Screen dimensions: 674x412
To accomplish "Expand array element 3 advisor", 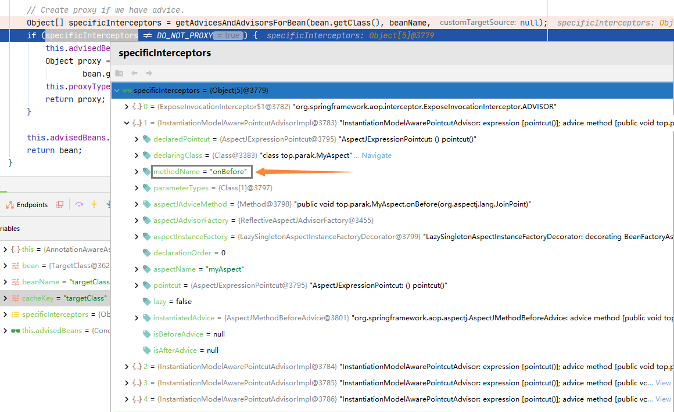I will (127, 383).
